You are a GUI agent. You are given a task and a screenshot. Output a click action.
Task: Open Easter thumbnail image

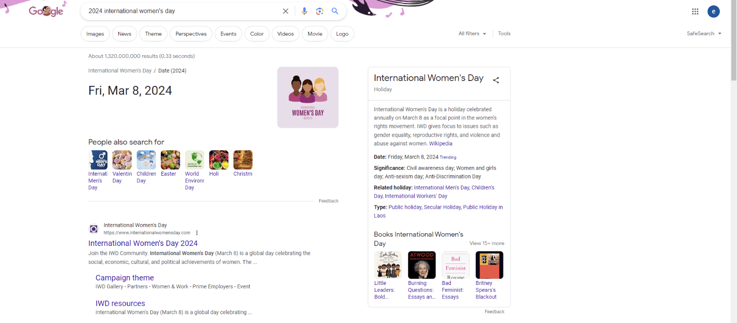[x=170, y=160]
